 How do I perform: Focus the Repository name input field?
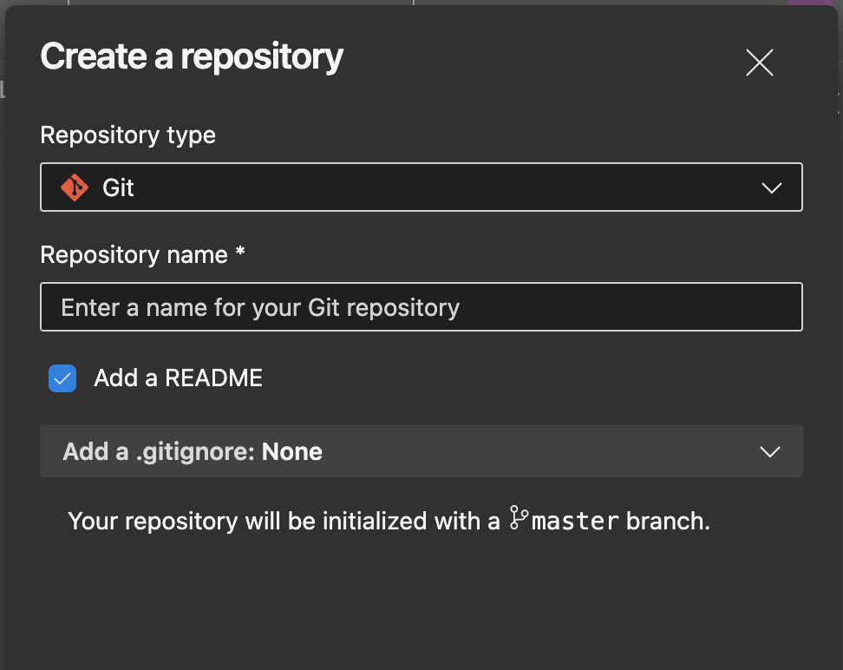(421, 306)
